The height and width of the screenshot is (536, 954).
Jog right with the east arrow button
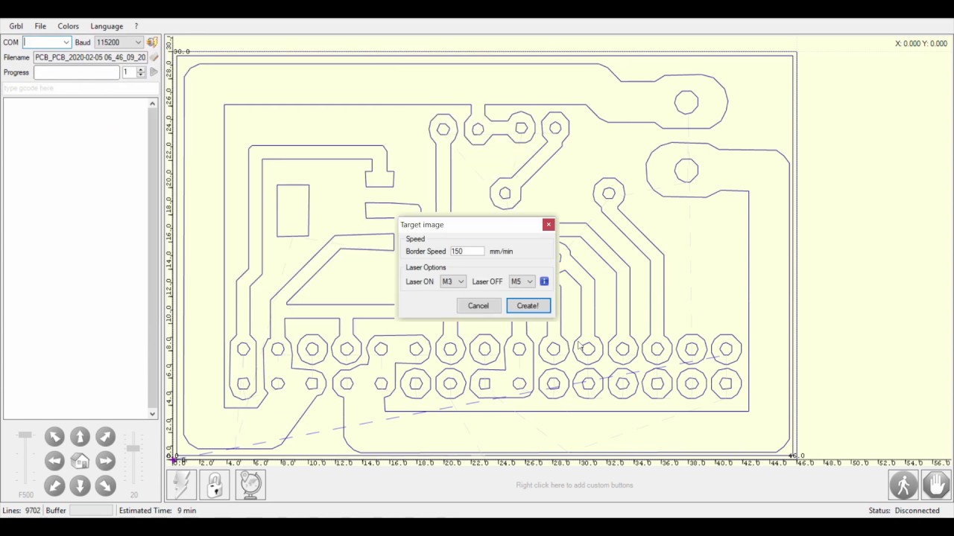pos(105,461)
